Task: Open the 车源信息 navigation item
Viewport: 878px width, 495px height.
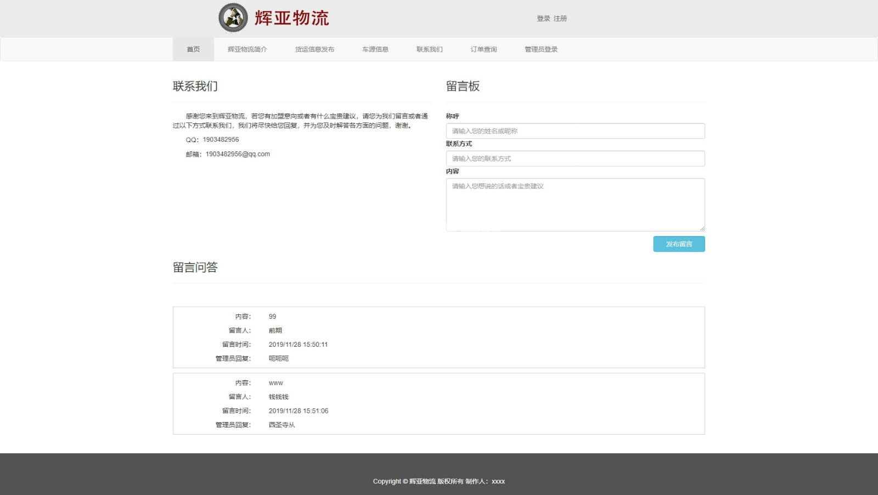Action: click(375, 49)
